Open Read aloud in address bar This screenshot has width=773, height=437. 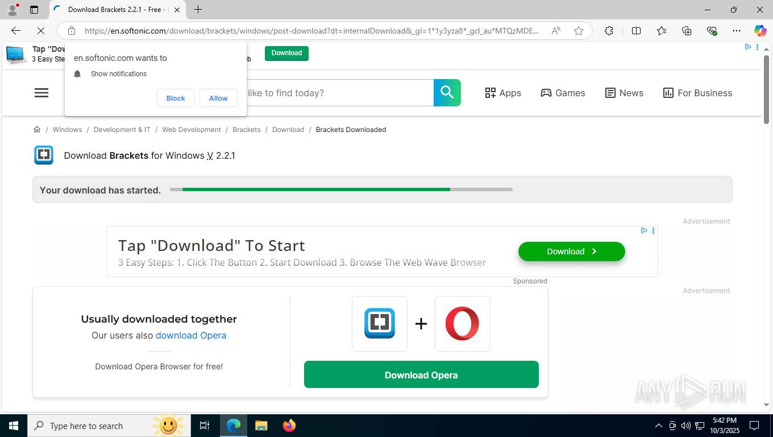(556, 31)
